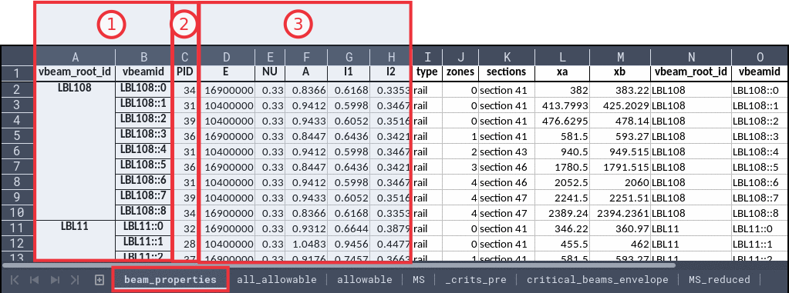Image resolution: width=789 pixels, height=293 pixels.
Task: Click the merged LBL108 cell in column A
Action: (76, 151)
